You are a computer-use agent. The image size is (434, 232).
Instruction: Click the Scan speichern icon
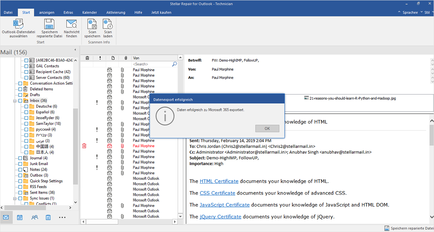[92, 24]
